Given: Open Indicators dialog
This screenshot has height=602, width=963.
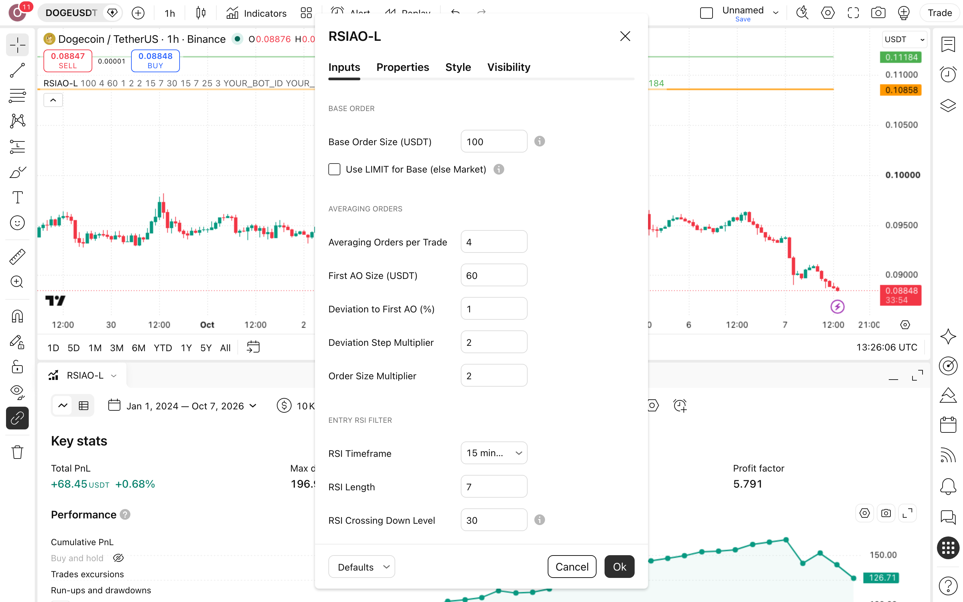Looking at the screenshot, I should [257, 13].
